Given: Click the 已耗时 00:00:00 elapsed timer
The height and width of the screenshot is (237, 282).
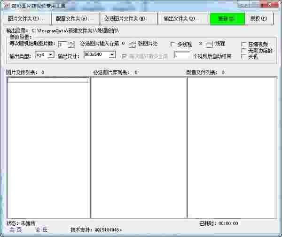Looking at the screenshot, I should (219, 223).
